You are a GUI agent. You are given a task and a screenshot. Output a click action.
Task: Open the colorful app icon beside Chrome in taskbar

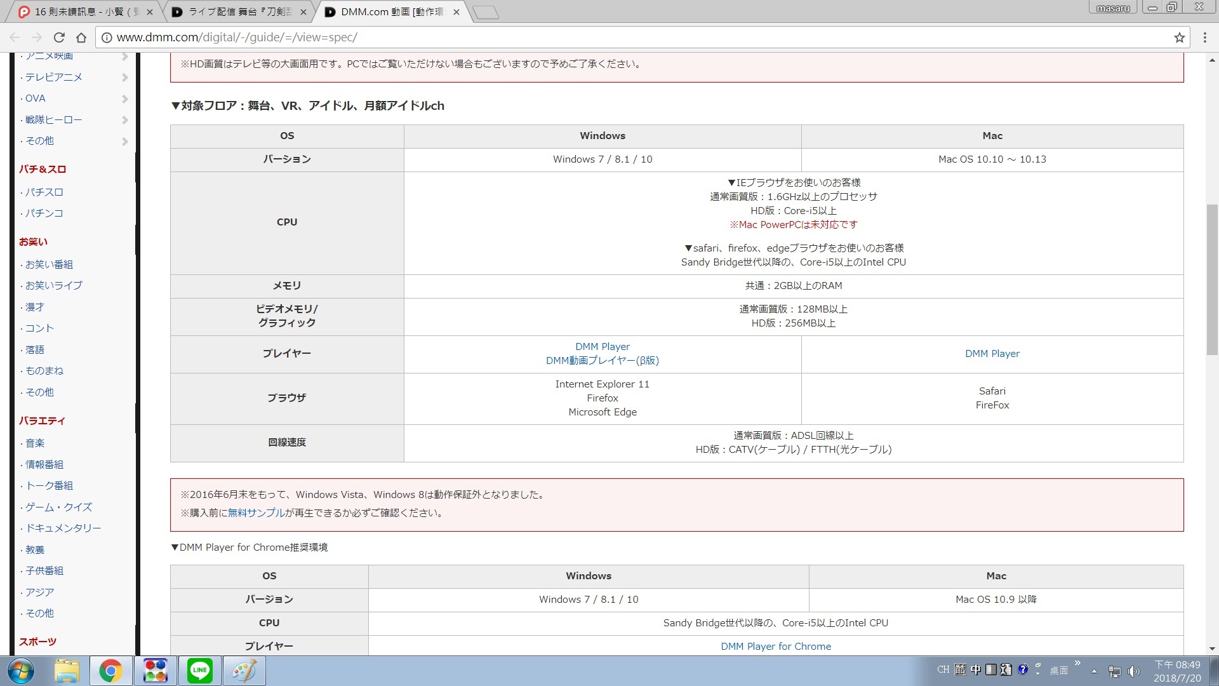155,671
